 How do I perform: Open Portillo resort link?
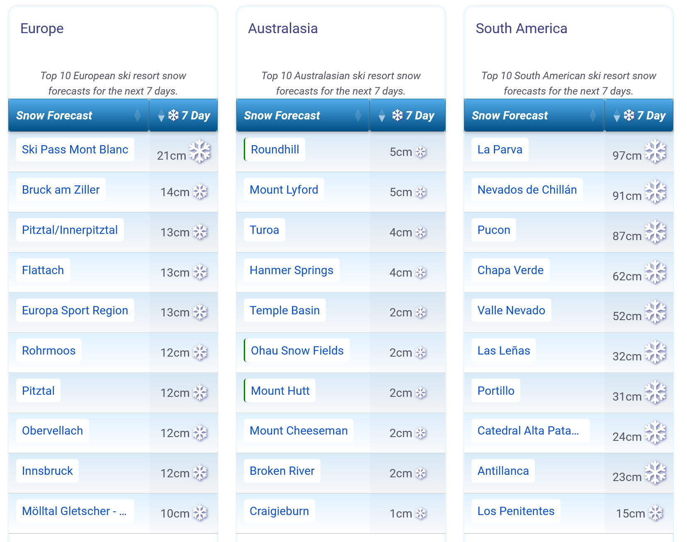click(496, 391)
